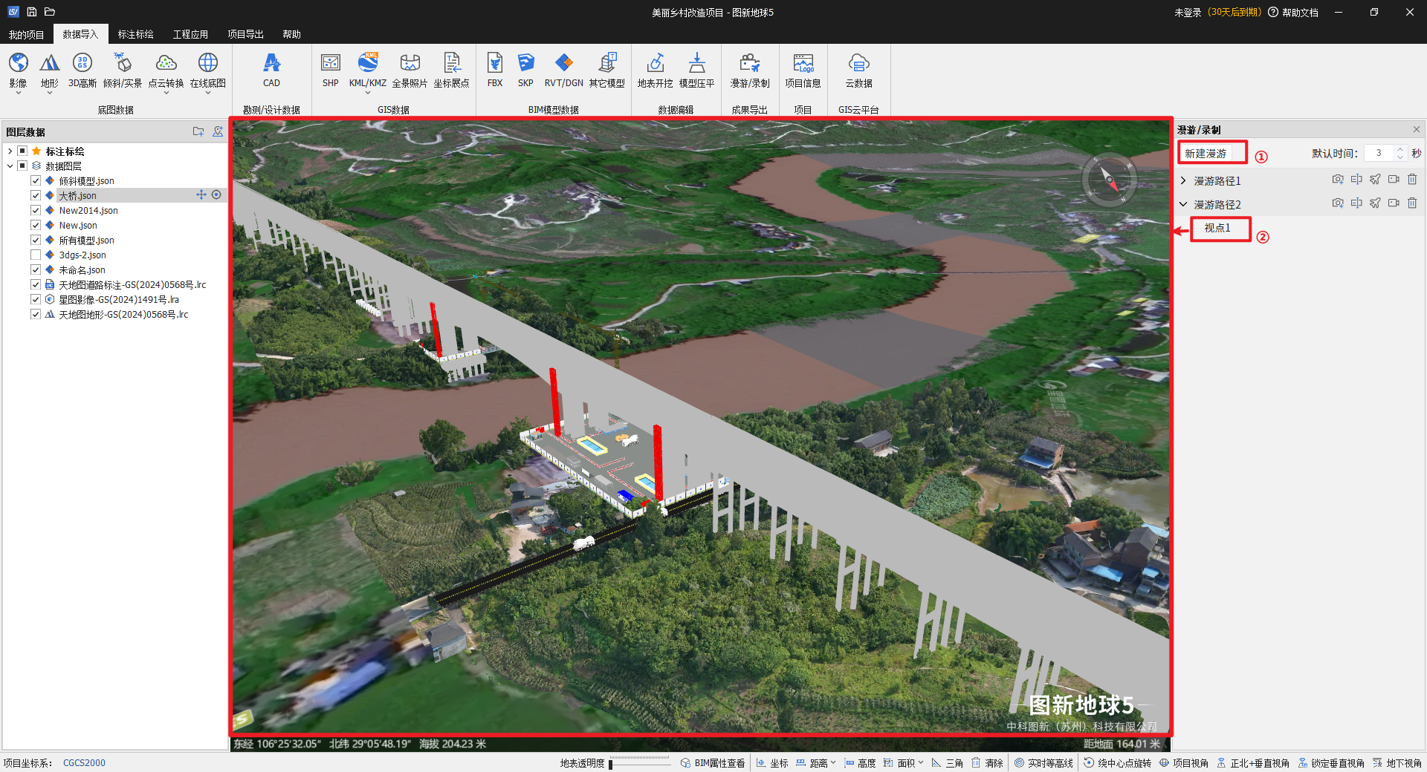Switch to the 标注标绘 ribbon tab
The width and height of the screenshot is (1427, 772).
tap(135, 34)
